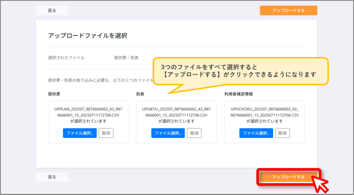Screen dimensions: 354x195
Task: Click the 提供票・別表 value text
Action: (126, 58)
